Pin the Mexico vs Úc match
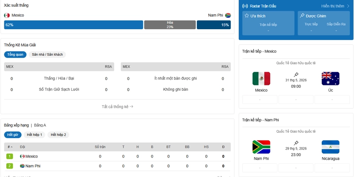The image size is (354, 177). (x=296, y=74)
